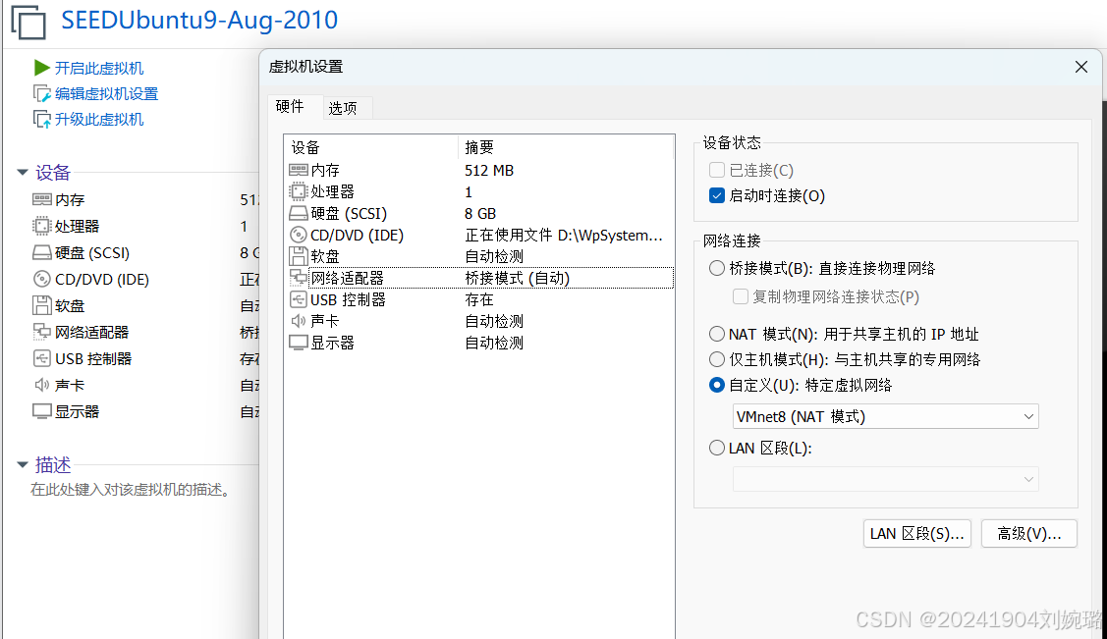Select 自定义(U) 特定虚拟网络 radio button

[717, 385]
